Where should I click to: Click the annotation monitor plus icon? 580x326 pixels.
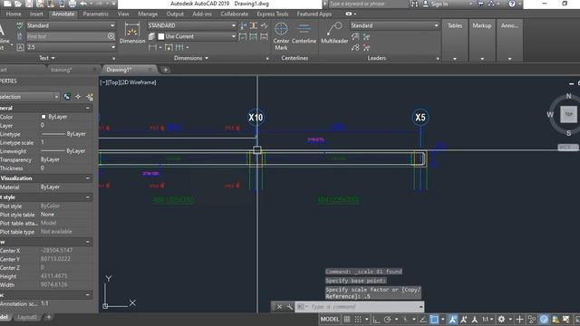pyautogui.click(x=519, y=320)
